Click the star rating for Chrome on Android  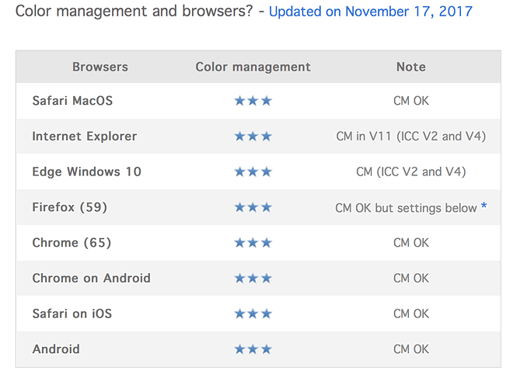253,278
